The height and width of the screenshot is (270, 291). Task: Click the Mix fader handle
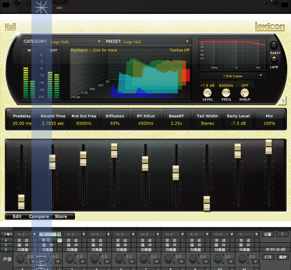268,147
